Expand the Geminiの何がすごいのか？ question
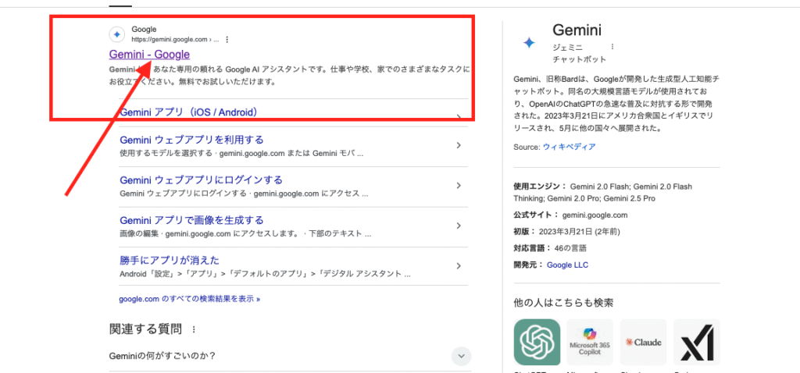Viewport: 800px width, 373px height. coord(461,356)
